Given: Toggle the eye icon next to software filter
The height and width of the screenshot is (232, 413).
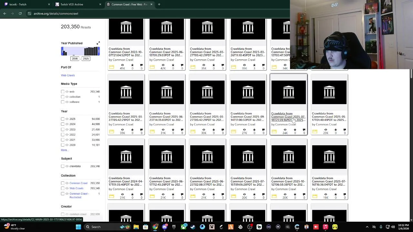Looking at the screenshot, I should click(67, 102).
